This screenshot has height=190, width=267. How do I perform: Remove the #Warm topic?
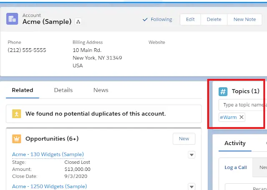[x=241, y=117]
